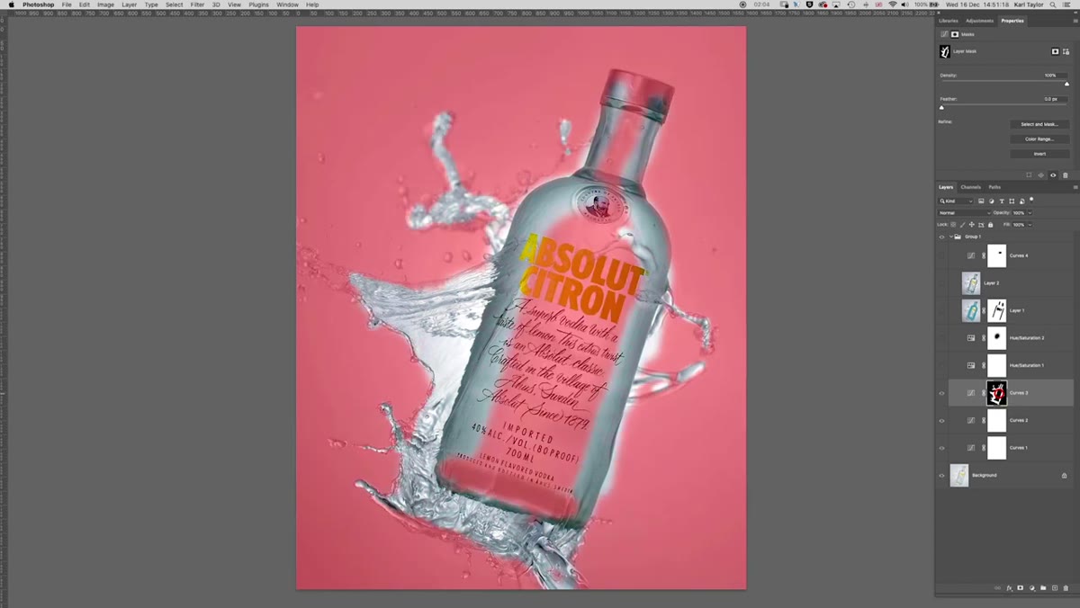Click lock position move icon
Image resolution: width=1080 pixels, height=608 pixels.
tap(972, 225)
